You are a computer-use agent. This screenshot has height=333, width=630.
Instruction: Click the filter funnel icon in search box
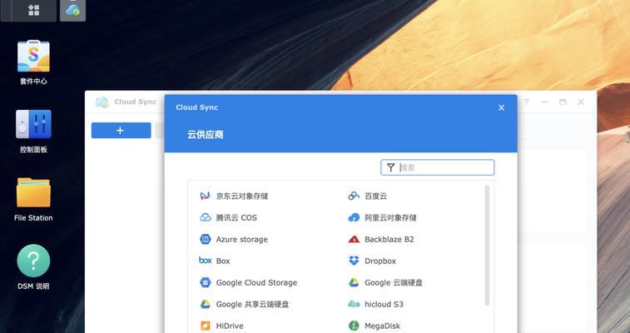click(390, 167)
